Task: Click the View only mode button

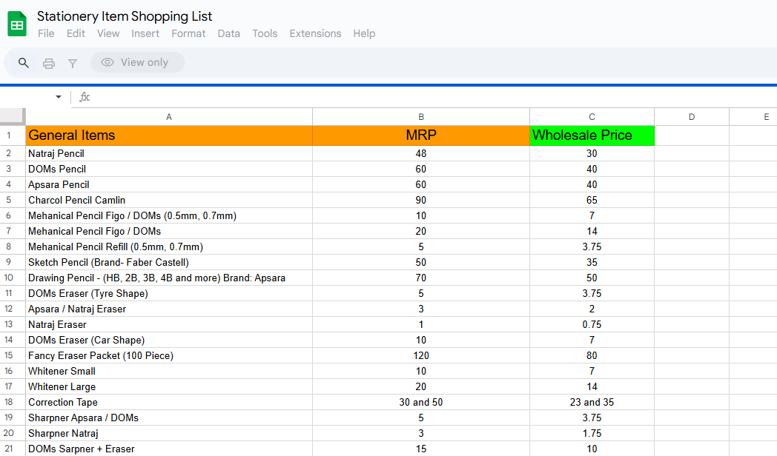Action: pos(137,62)
